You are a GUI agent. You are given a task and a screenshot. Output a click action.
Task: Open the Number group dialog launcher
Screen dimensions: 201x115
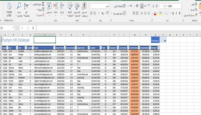click(x=90, y=20)
